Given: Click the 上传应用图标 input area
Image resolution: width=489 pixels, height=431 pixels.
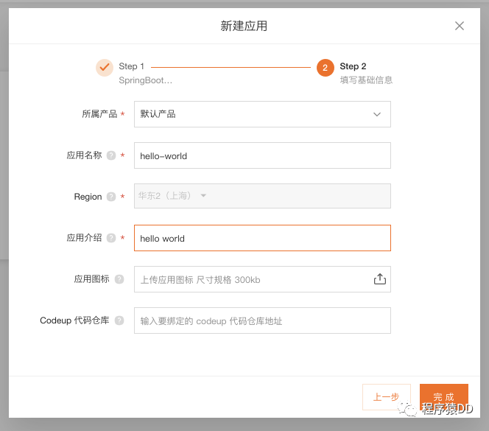Looking at the screenshot, I should pos(262,279).
